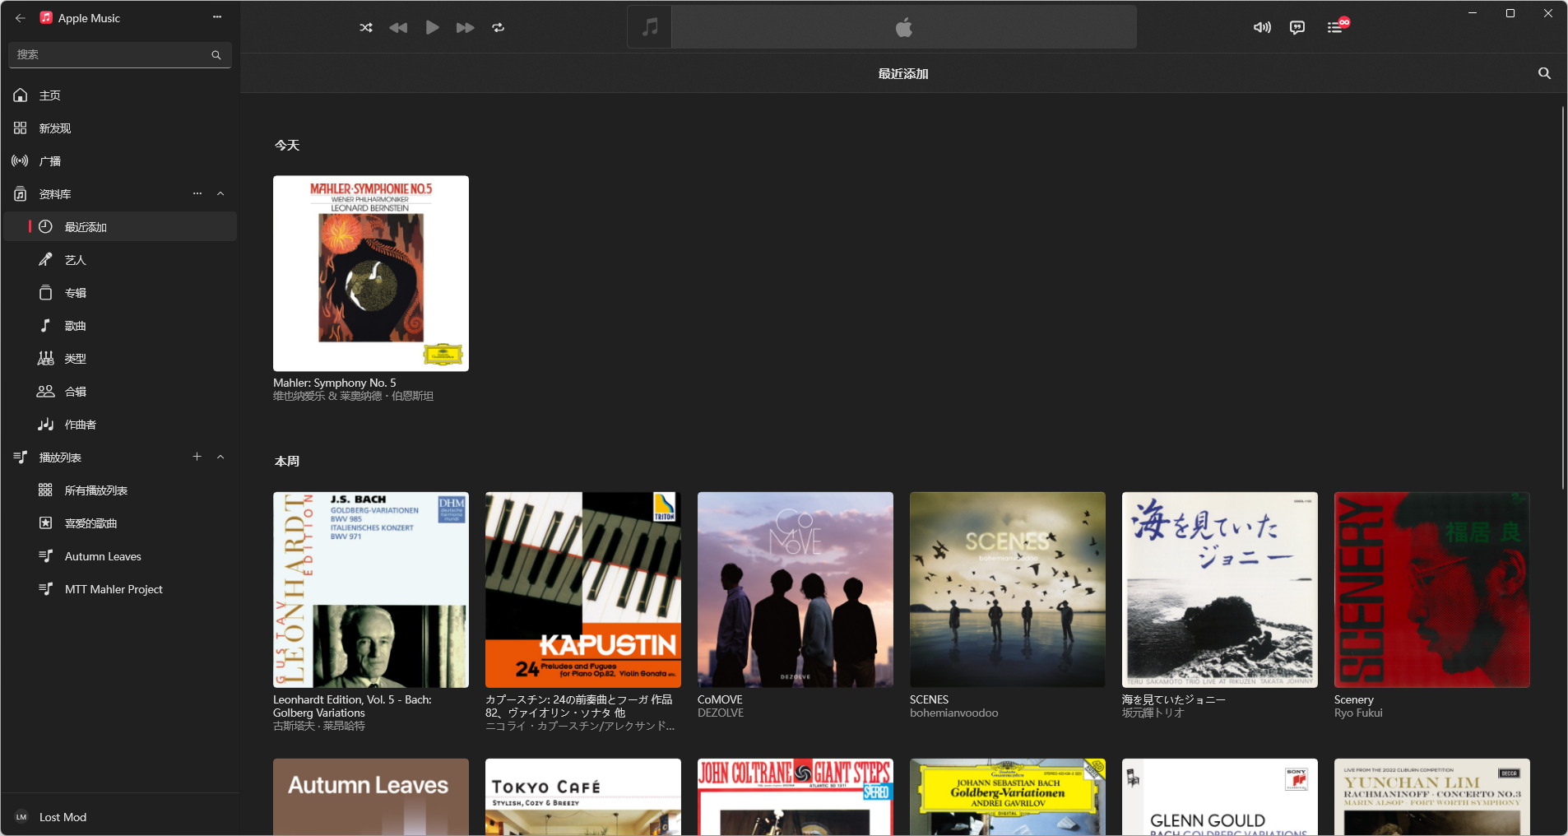Open the 广播 radio section
The width and height of the screenshot is (1568, 836).
pos(49,161)
